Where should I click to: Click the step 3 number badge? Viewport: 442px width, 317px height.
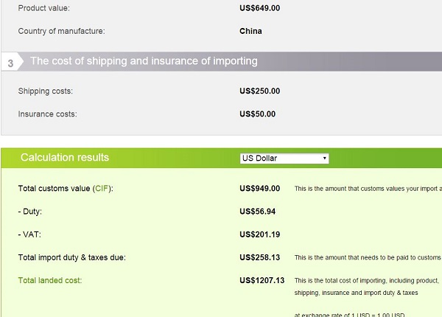coord(10,63)
